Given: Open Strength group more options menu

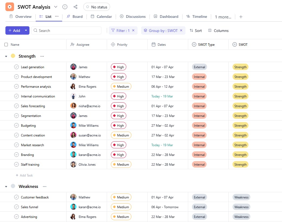Looking at the screenshot, I should [x=42, y=56].
